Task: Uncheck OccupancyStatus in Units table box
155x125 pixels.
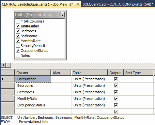Action: pyautogui.click(x=18, y=51)
